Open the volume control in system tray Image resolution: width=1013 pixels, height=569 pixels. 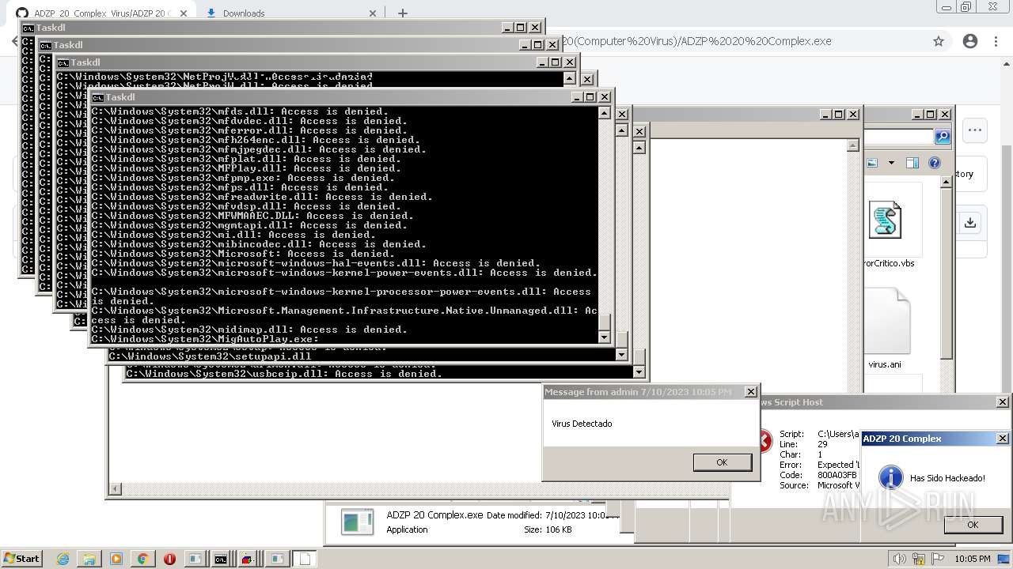(900, 559)
